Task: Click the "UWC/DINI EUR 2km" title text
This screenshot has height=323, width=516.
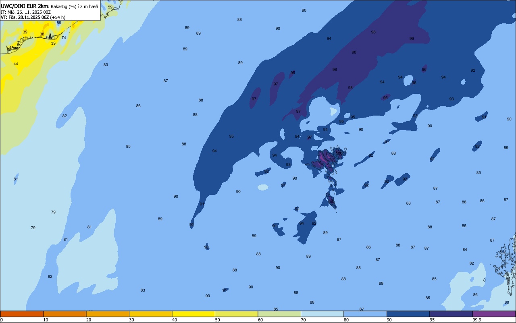Action: click(25, 6)
